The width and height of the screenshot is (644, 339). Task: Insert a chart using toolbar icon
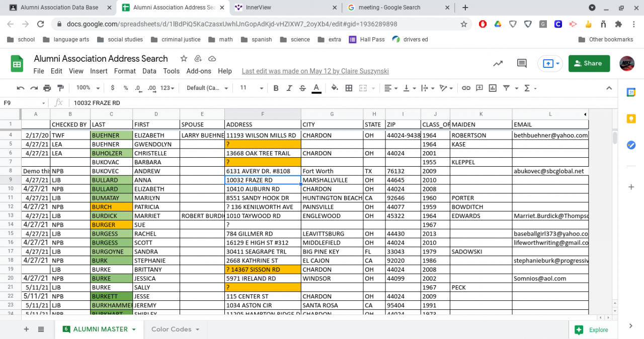coord(493,88)
